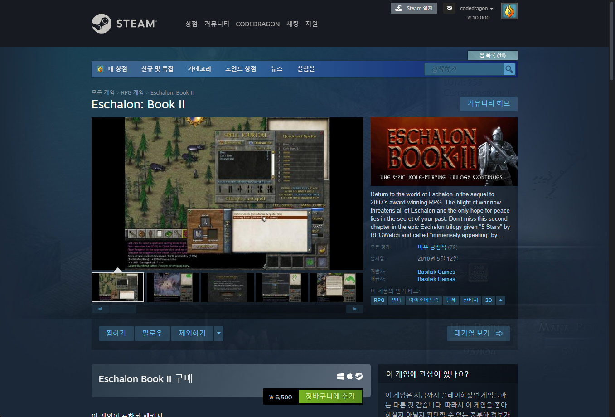
Task: Click the page vertical scrollbar
Action: [612, 41]
